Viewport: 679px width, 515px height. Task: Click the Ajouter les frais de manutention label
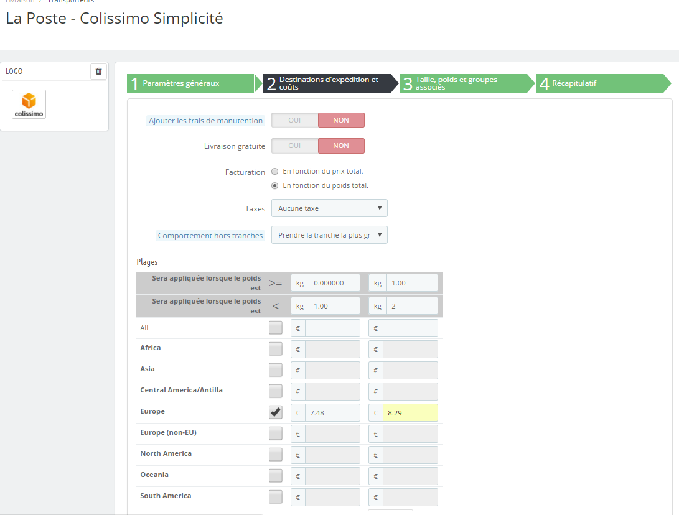206,121
